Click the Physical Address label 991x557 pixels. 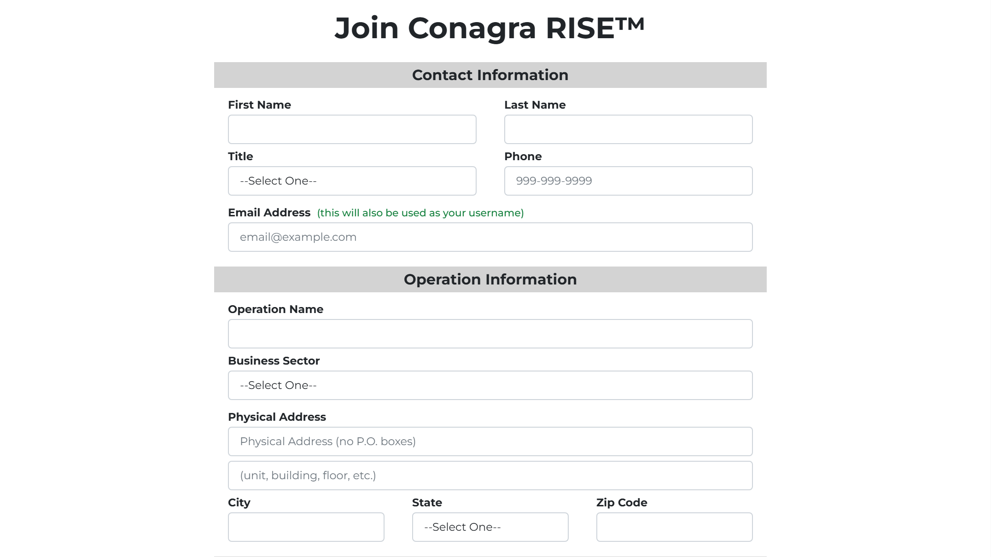[x=277, y=417]
